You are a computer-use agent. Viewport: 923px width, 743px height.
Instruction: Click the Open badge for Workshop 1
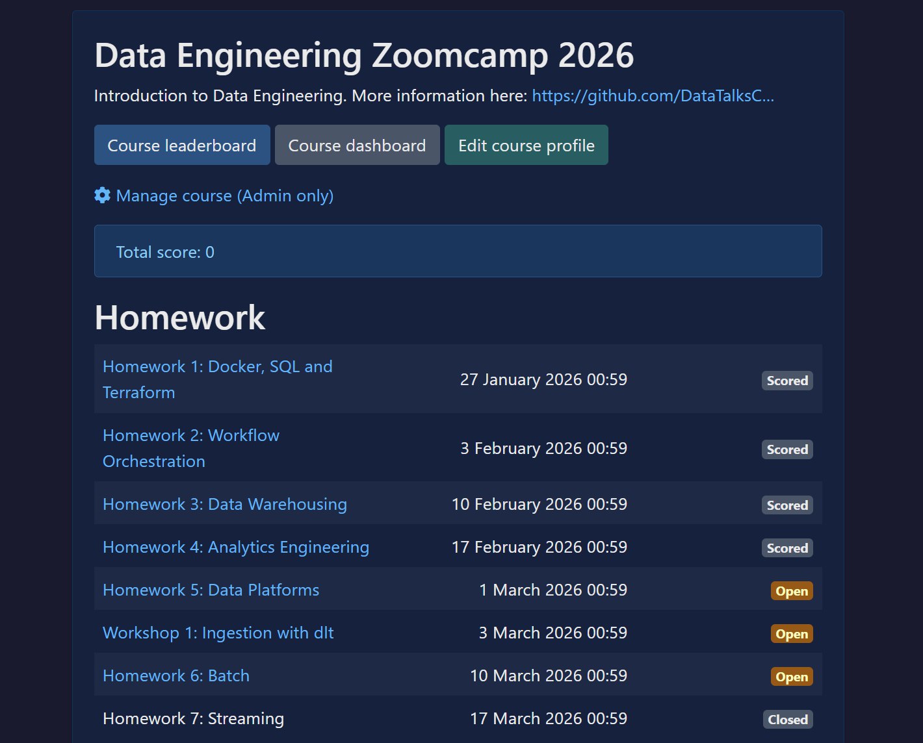[x=792, y=633]
